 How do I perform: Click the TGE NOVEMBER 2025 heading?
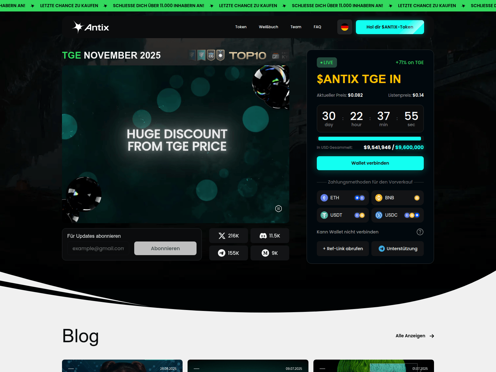point(111,55)
